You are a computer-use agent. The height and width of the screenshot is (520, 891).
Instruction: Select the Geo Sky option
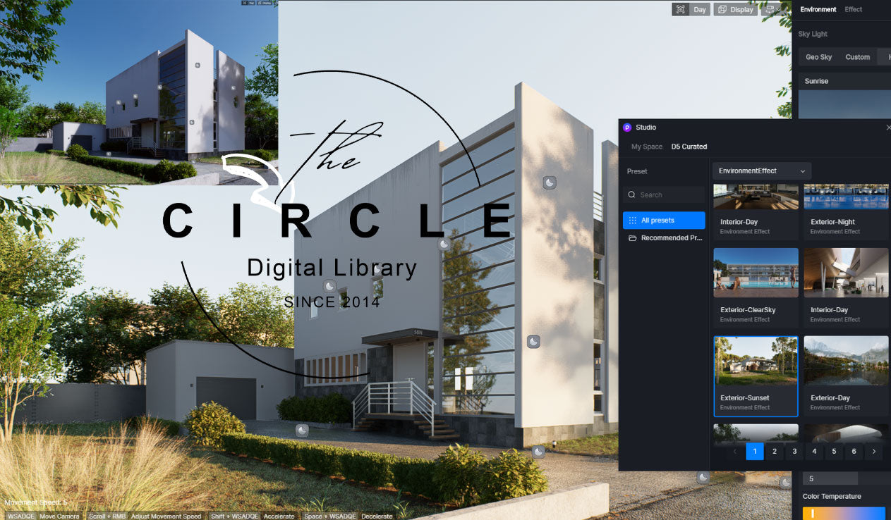[819, 57]
